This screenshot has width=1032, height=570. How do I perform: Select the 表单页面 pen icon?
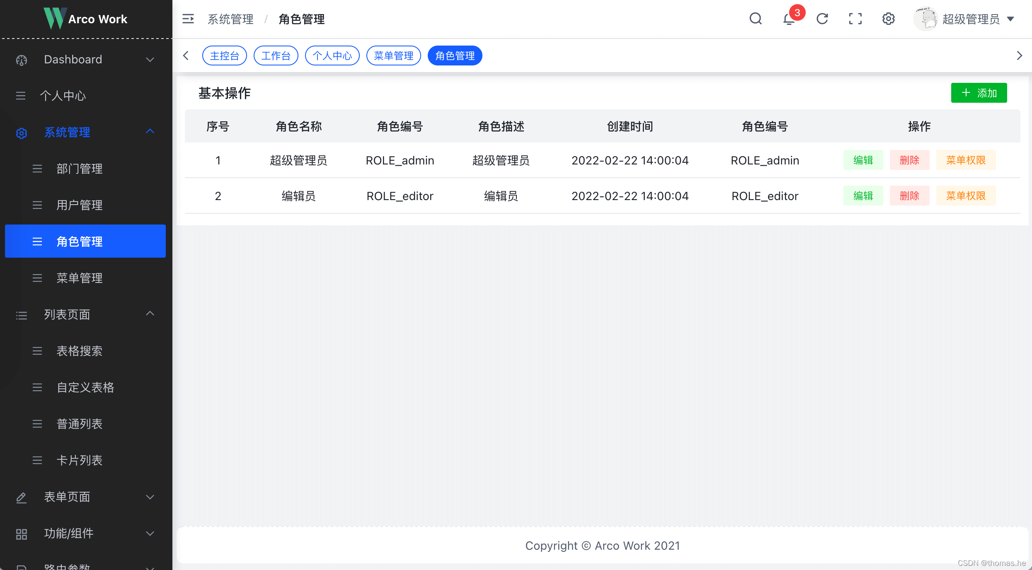tap(21, 497)
